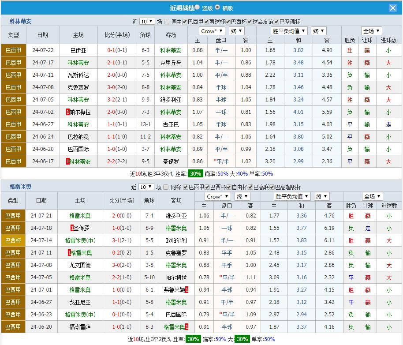Select the 横版 horizontal layout radio
The height and width of the screenshot is (345, 403).
point(217,7)
